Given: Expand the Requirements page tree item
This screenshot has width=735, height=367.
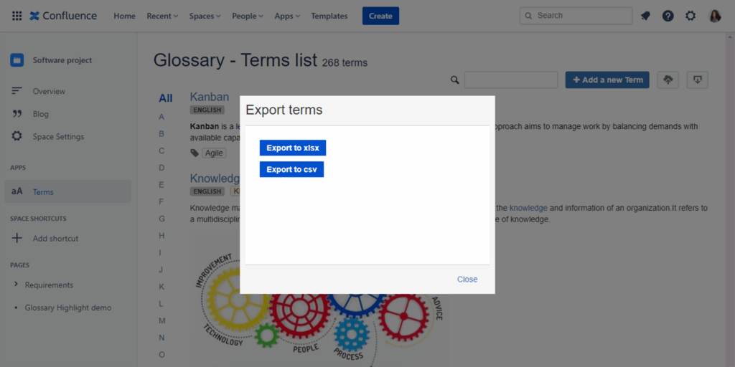Looking at the screenshot, I should (16, 285).
